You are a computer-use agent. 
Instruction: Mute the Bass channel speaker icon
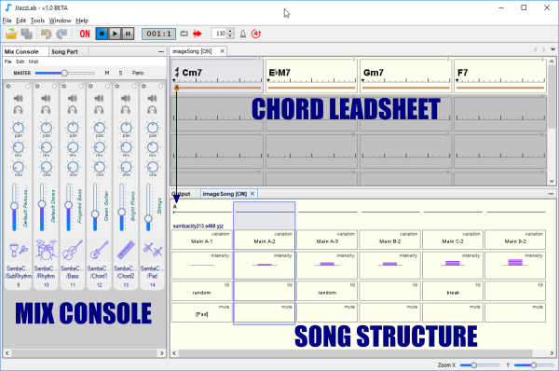tap(73, 98)
